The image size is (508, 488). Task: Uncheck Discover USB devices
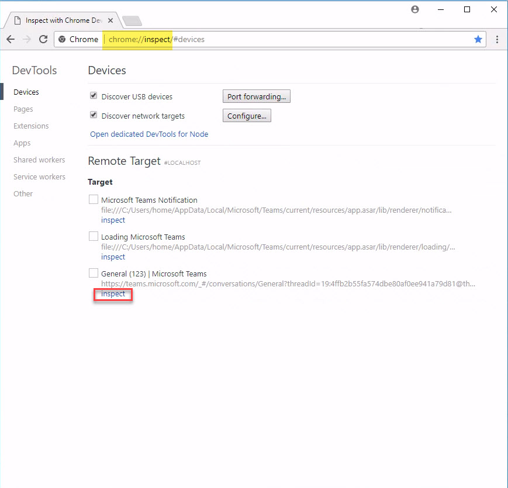coord(94,96)
